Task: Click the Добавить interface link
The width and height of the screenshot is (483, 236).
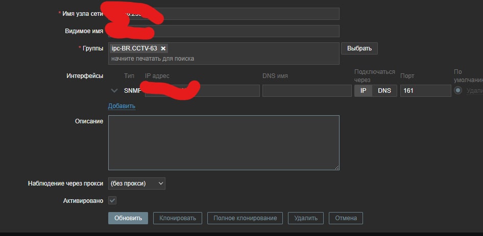Action: pyautogui.click(x=122, y=106)
